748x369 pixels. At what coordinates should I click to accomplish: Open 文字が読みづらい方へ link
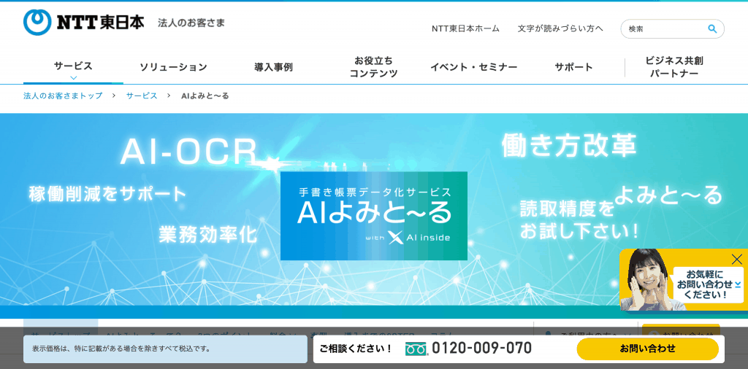click(560, 28)
